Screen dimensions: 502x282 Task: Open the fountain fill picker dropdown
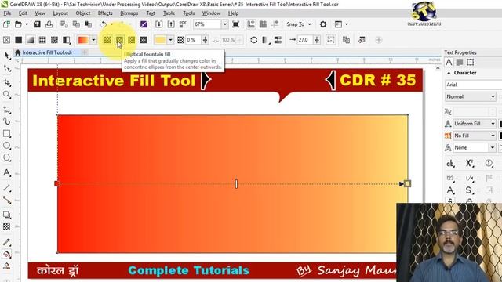[x=93, y=40]
